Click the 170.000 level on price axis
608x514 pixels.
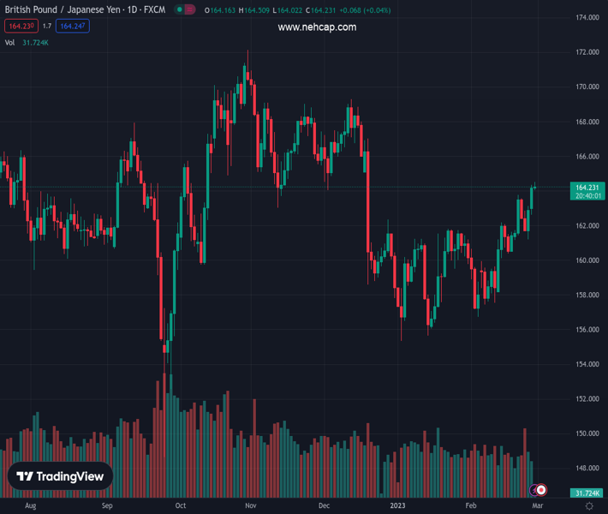coord(587,87)
